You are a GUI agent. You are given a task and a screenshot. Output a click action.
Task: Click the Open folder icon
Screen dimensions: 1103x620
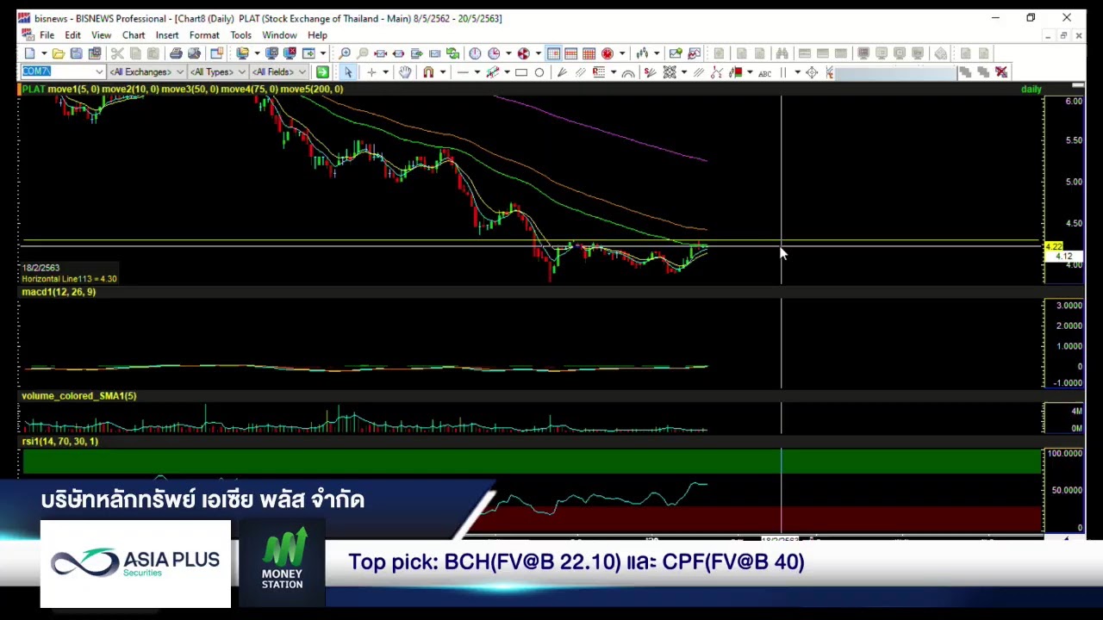tap(59, 53)
